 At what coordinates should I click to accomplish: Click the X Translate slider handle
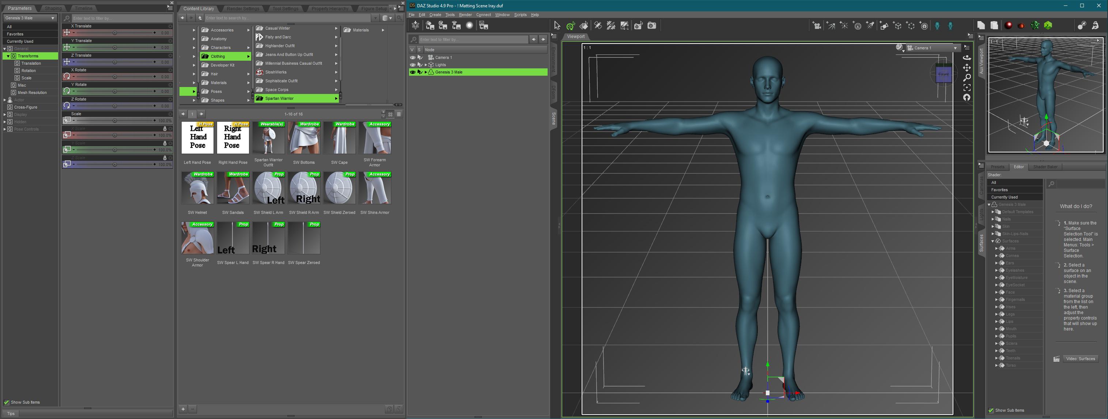click(114, 33)
